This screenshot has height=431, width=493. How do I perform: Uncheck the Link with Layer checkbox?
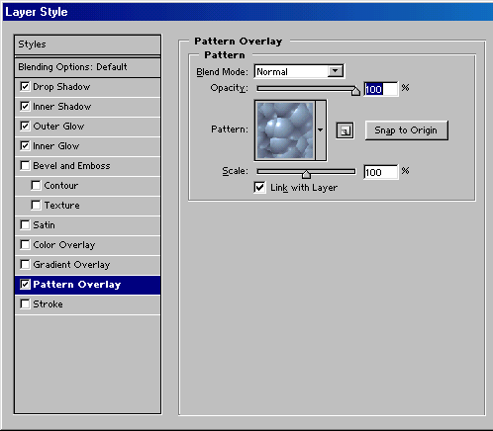point(259,188)
